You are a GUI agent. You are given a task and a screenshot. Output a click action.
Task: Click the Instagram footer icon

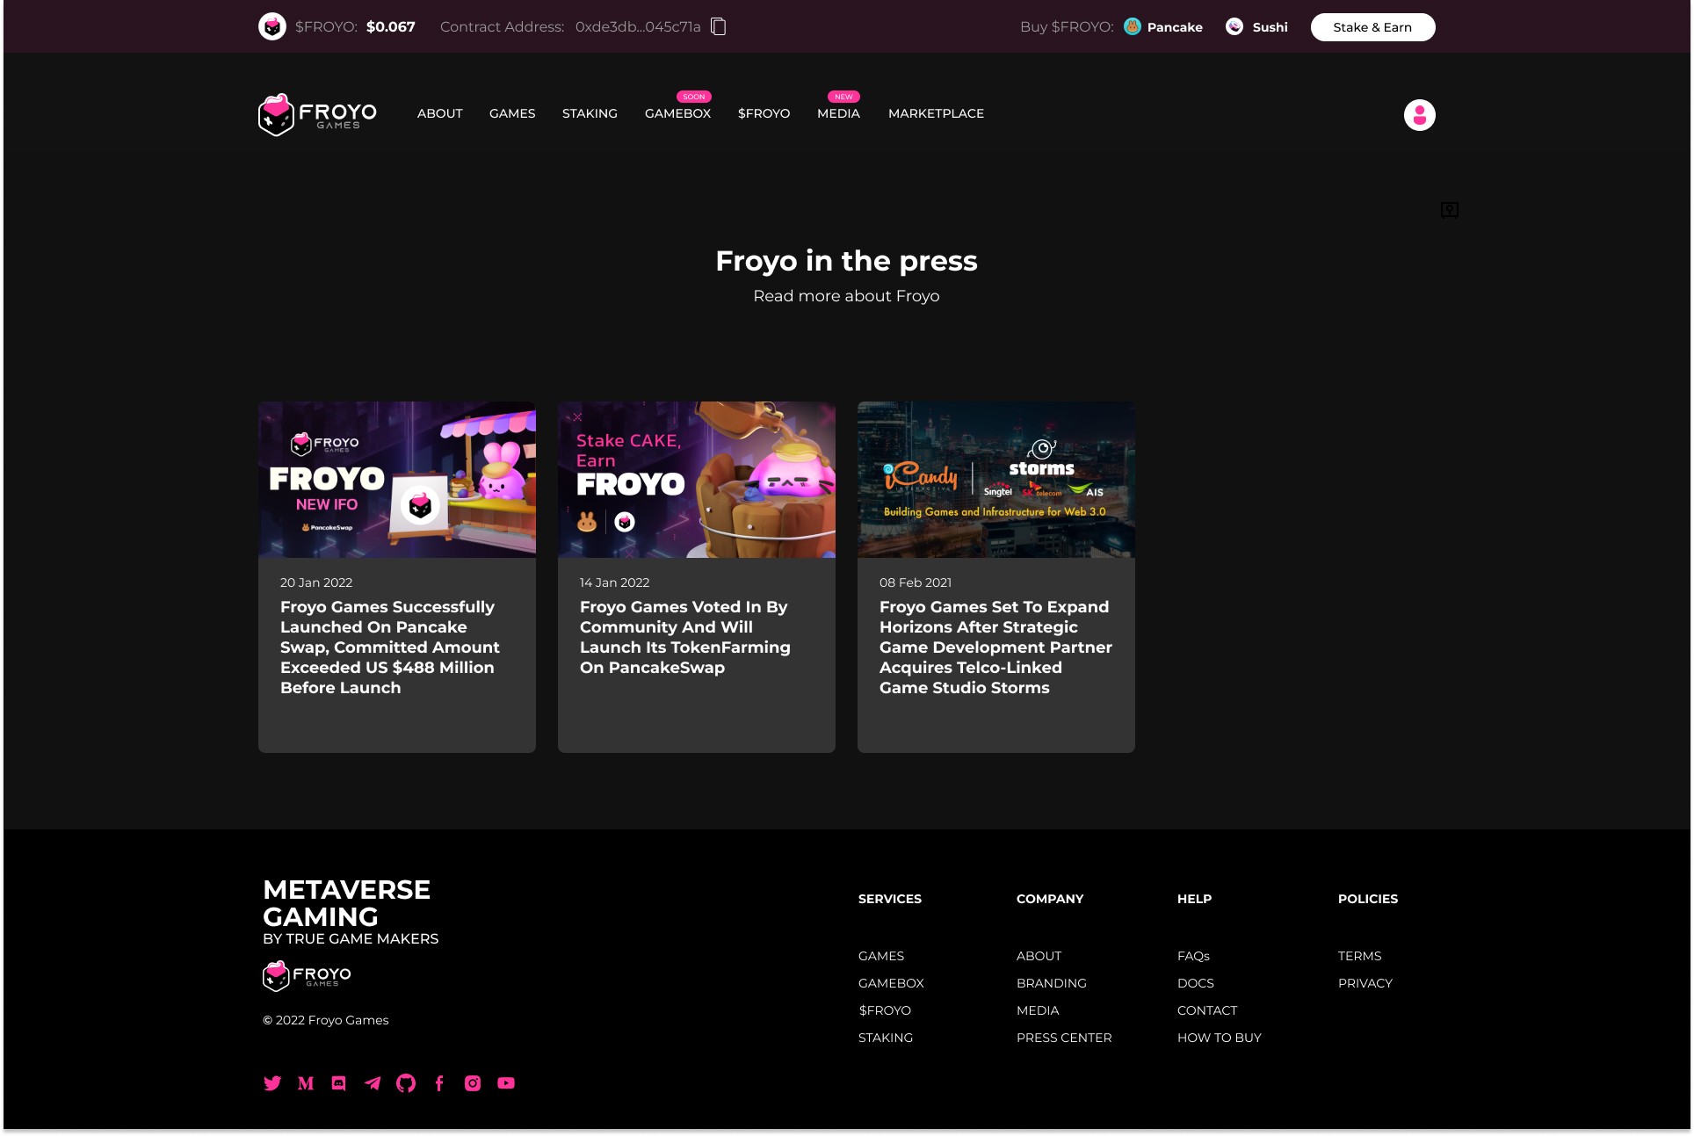point(473,1083)
